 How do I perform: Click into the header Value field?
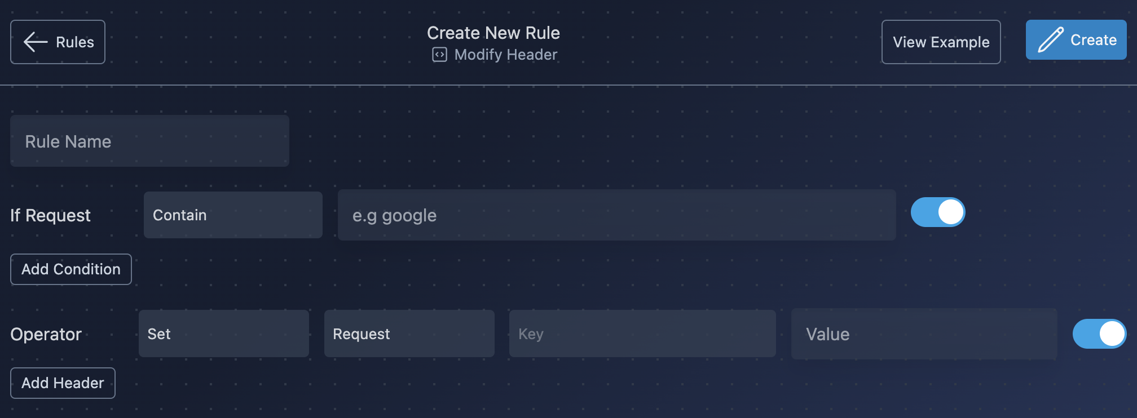pos(924,333)
